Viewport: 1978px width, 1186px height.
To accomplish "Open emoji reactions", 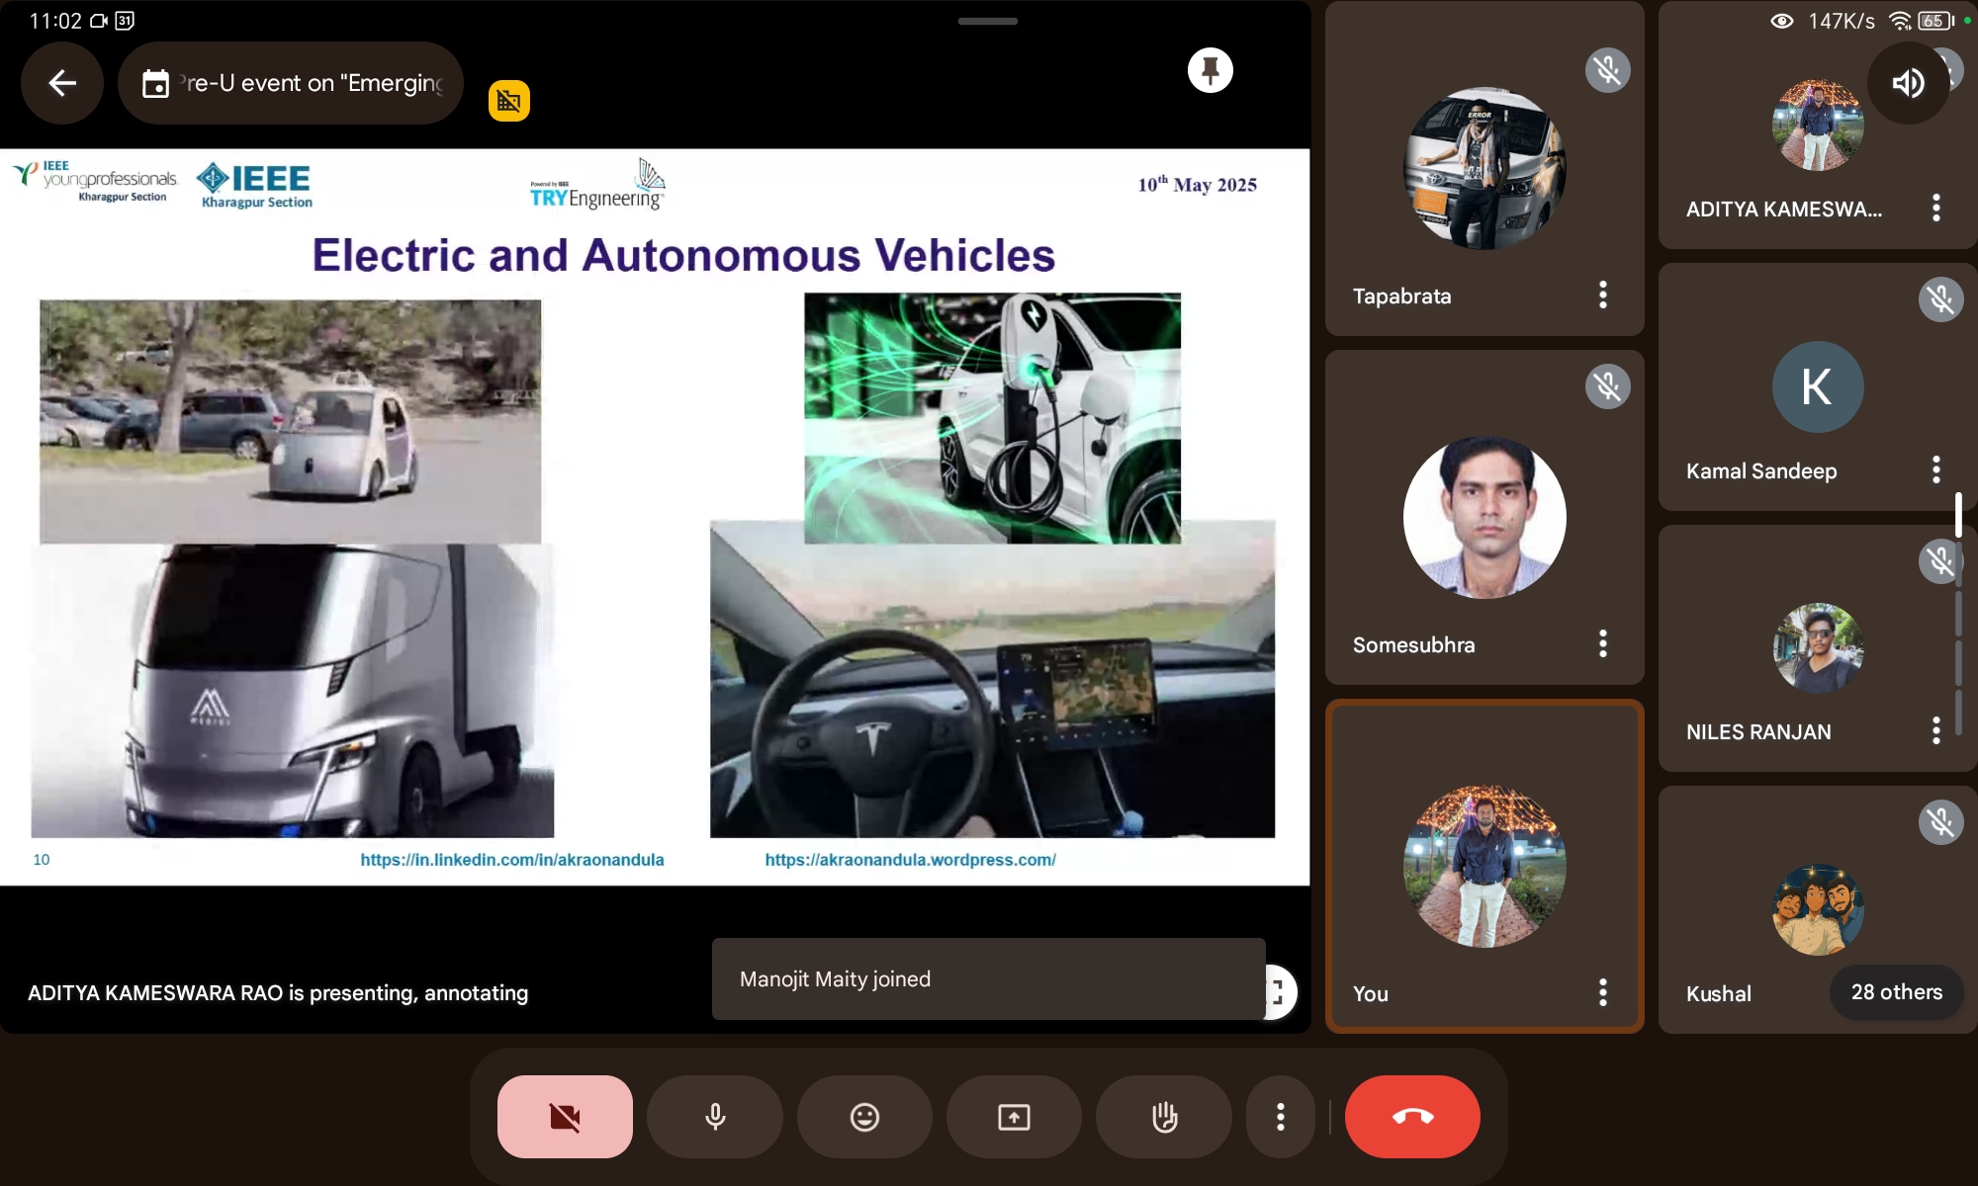I will click(x=864, y=1117).
